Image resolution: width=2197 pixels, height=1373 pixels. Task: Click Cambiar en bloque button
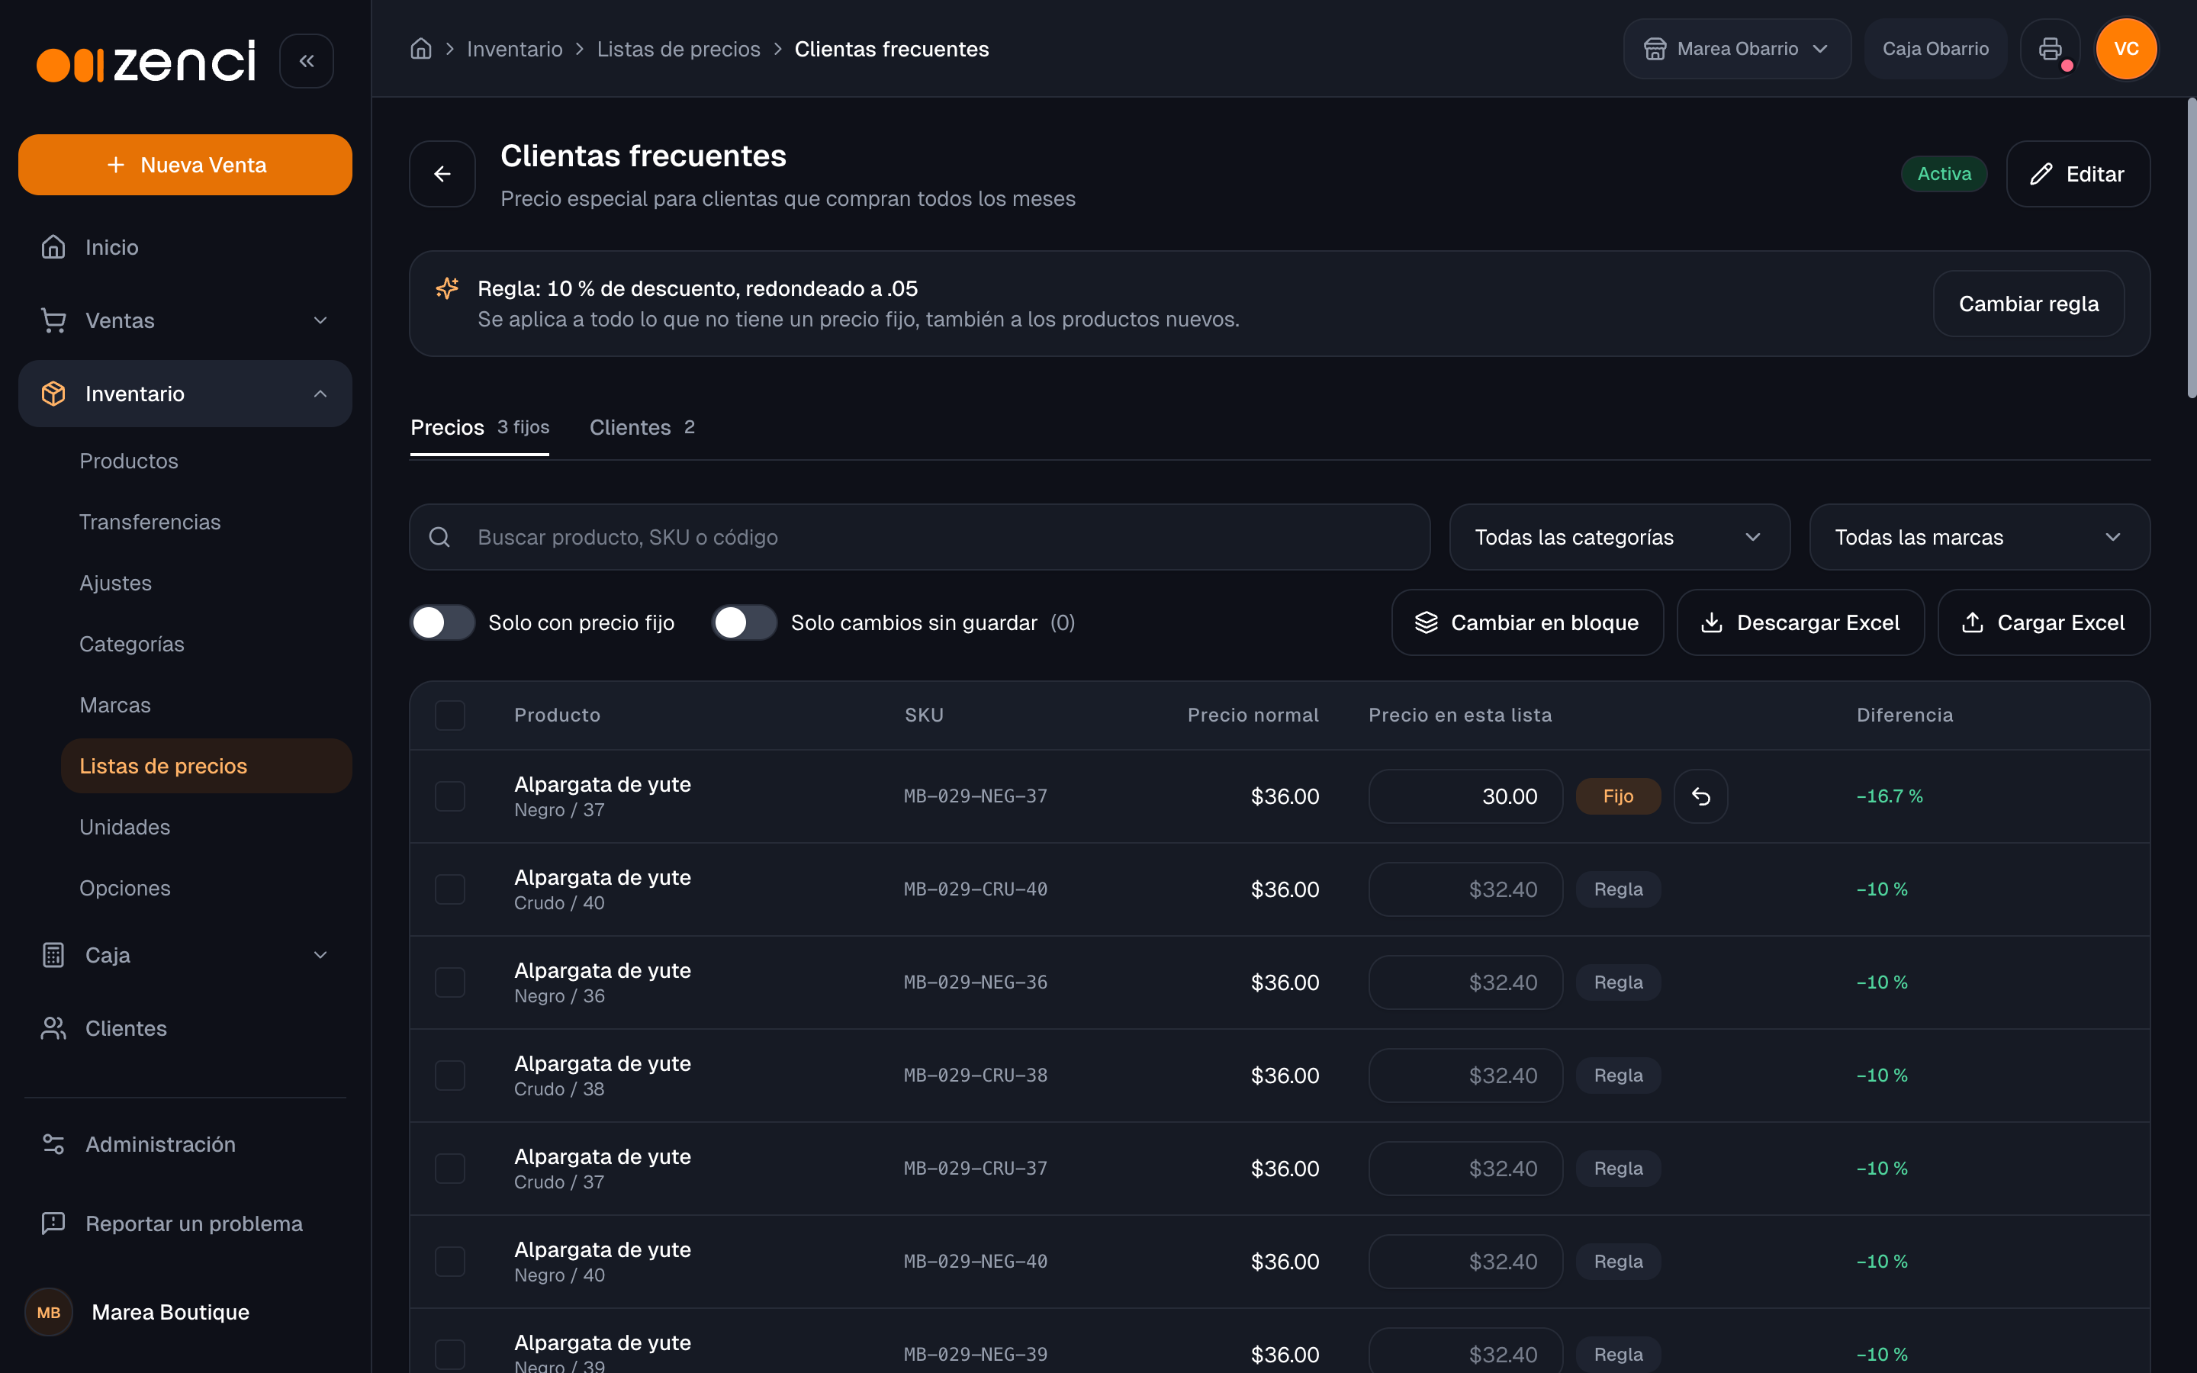[1527, 623]
